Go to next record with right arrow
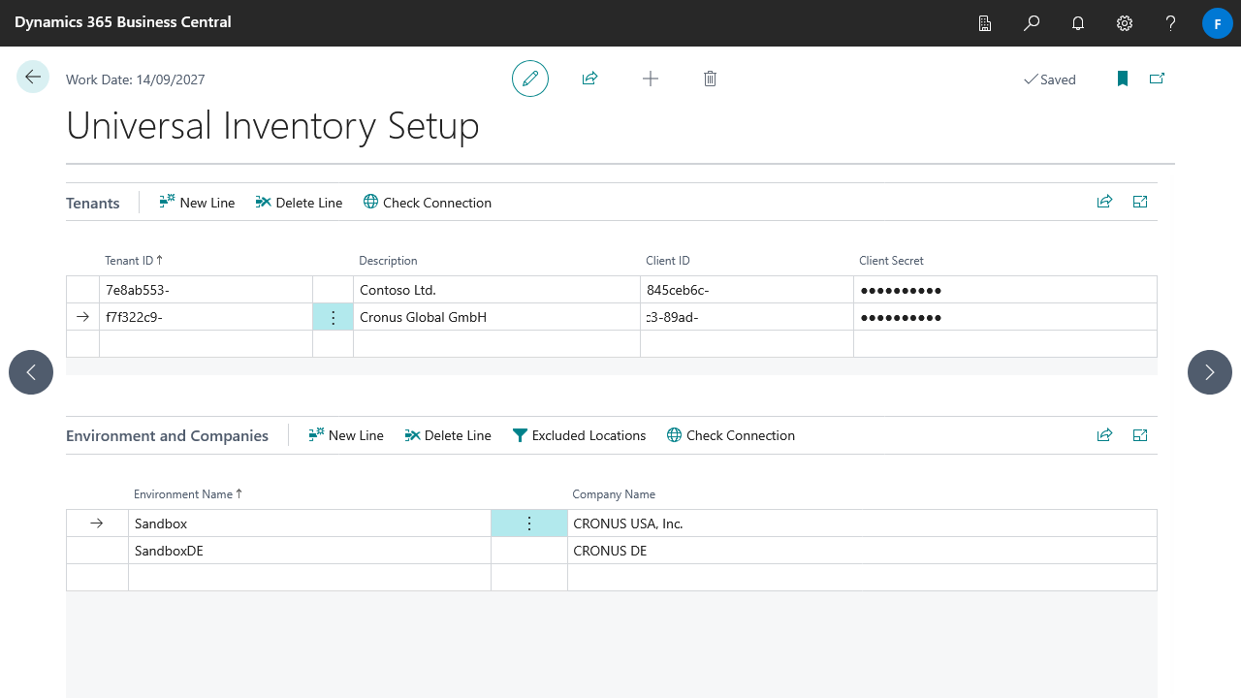Viewport: 1241px width, 698px height. tap(1209, 372)
